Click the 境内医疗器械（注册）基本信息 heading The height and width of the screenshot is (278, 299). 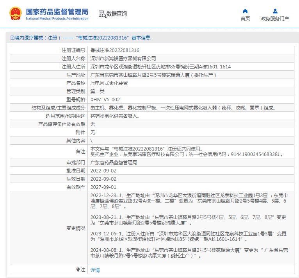(83, 38)
